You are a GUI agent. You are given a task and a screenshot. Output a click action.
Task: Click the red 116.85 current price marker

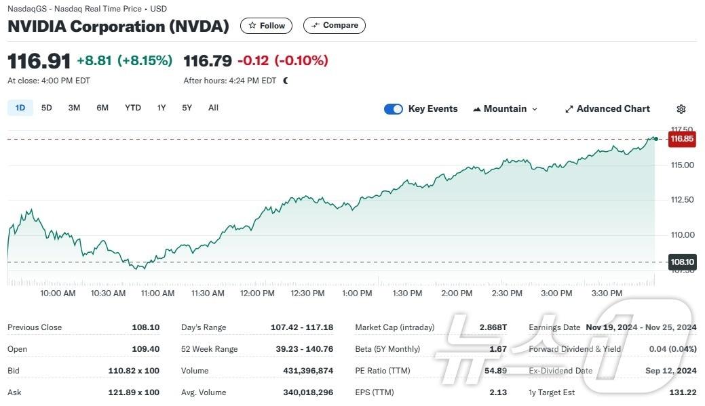(682, 139)
